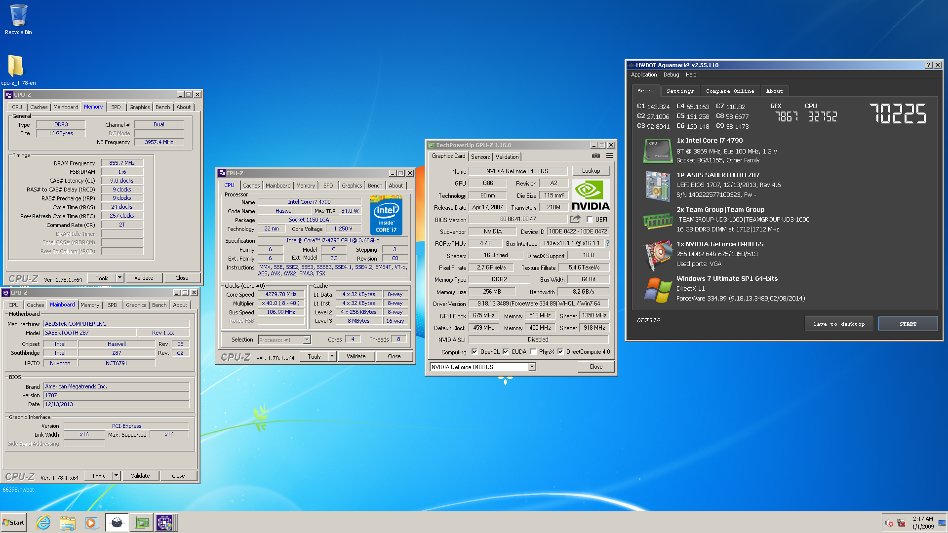Click the Windows logo icon in HWBOT Aquamark

[x=658, y=290]
